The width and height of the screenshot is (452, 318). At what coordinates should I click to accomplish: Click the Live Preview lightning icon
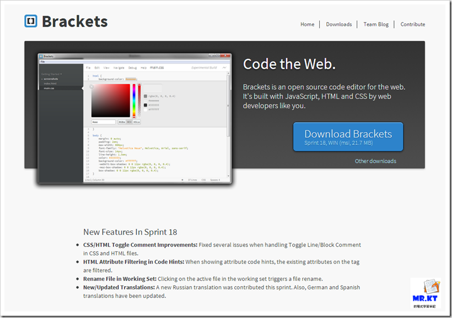pyautogui.click(x=224, y=68)
